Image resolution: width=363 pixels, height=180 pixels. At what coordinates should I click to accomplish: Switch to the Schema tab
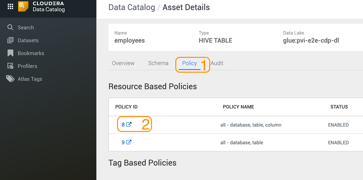[158, 63]
